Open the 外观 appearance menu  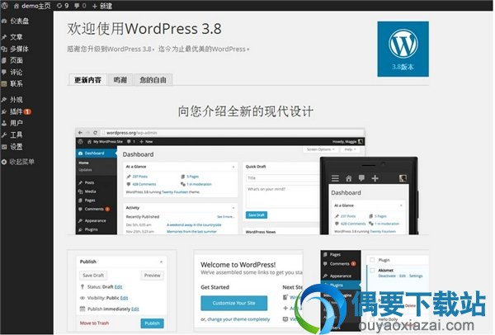pyautogui.click(x=16, y=100)
